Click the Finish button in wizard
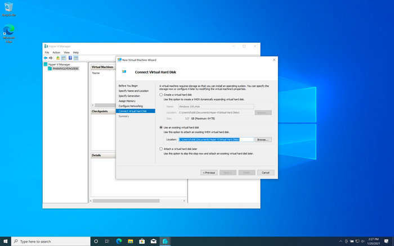 click(247, 172)
